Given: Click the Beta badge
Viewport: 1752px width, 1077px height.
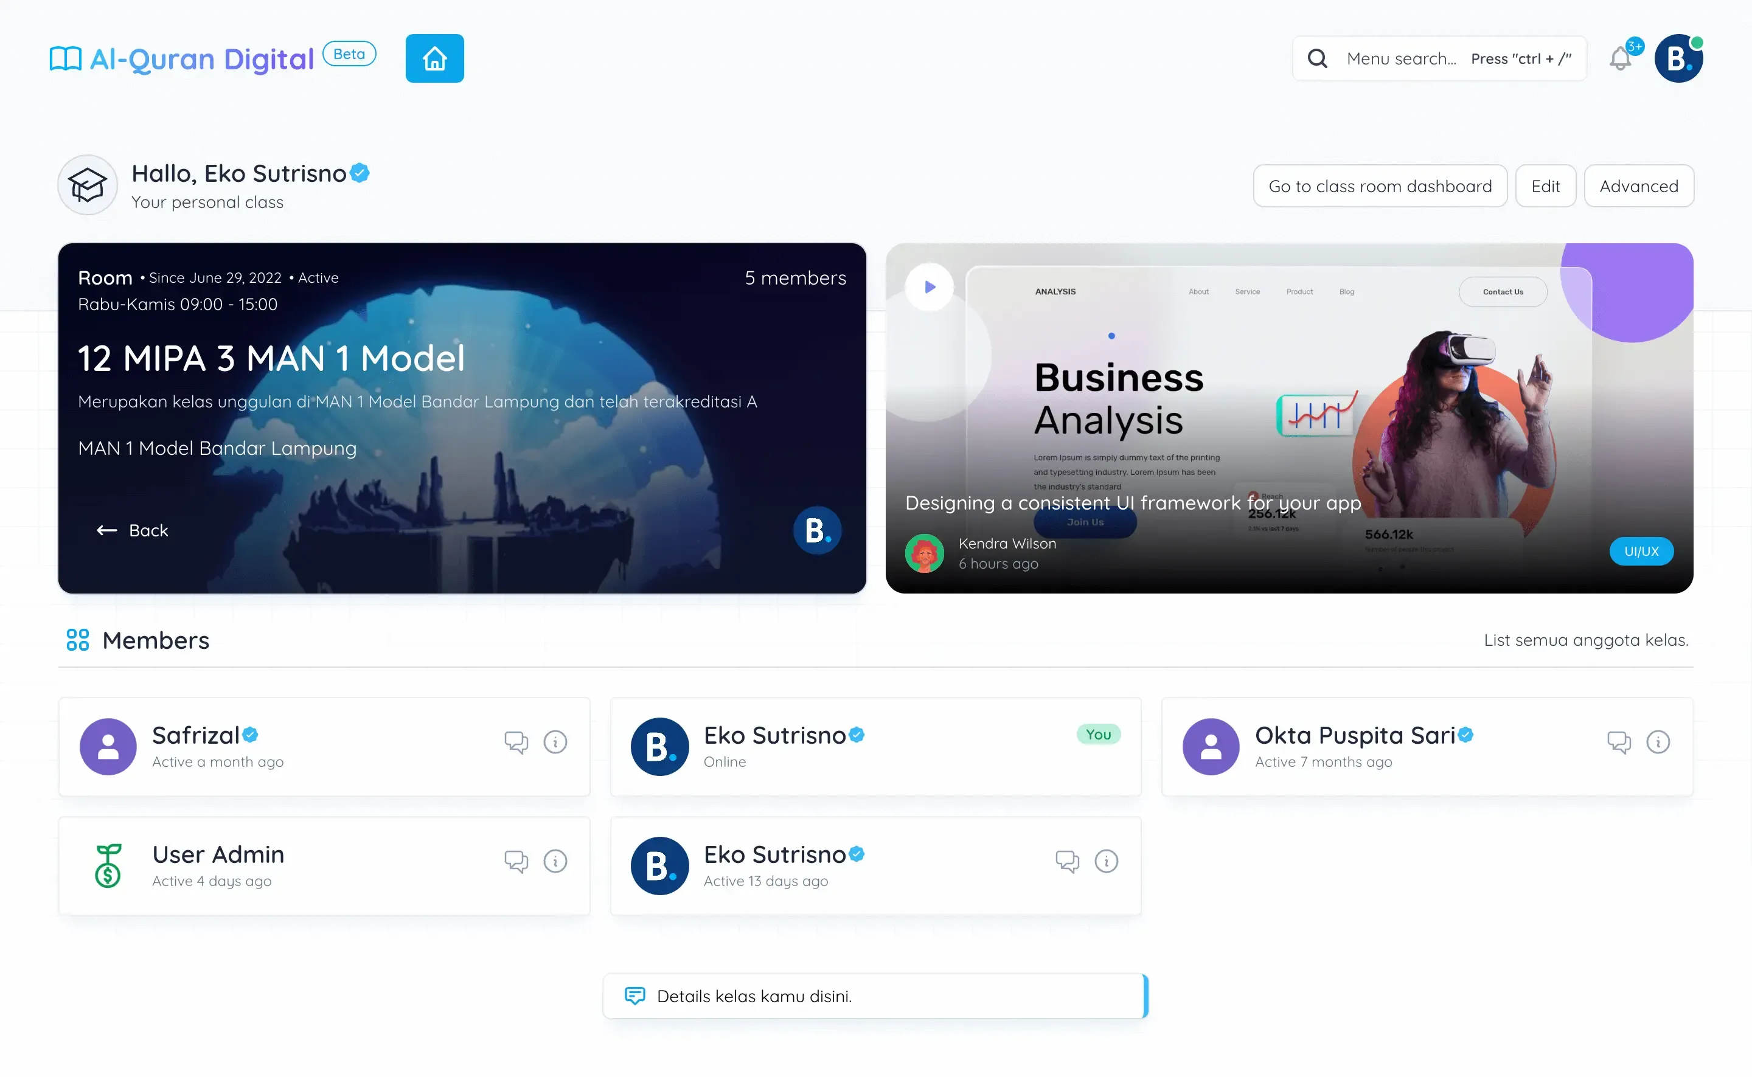Looking at the screenshot, I should (x=349, y=54).
